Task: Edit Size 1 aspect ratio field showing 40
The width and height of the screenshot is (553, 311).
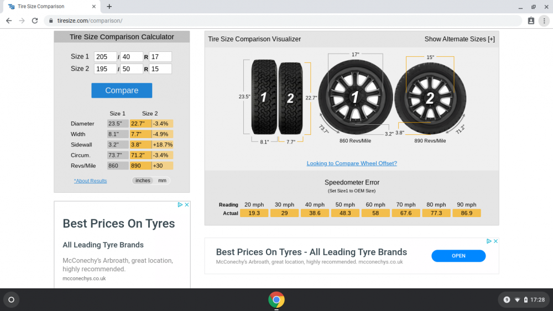Action: 132,57
